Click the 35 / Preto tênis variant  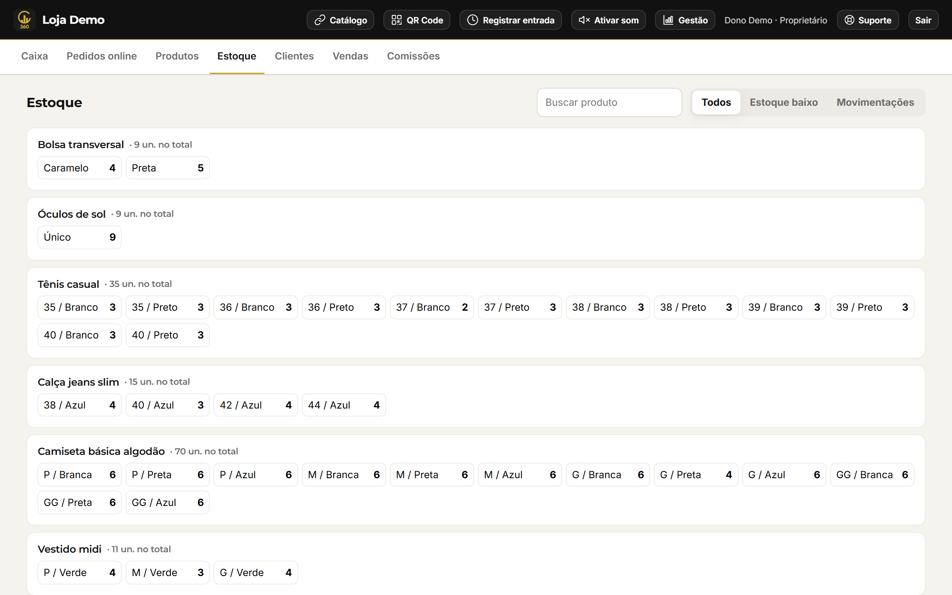pyautogui.click(x=167, y=307)
